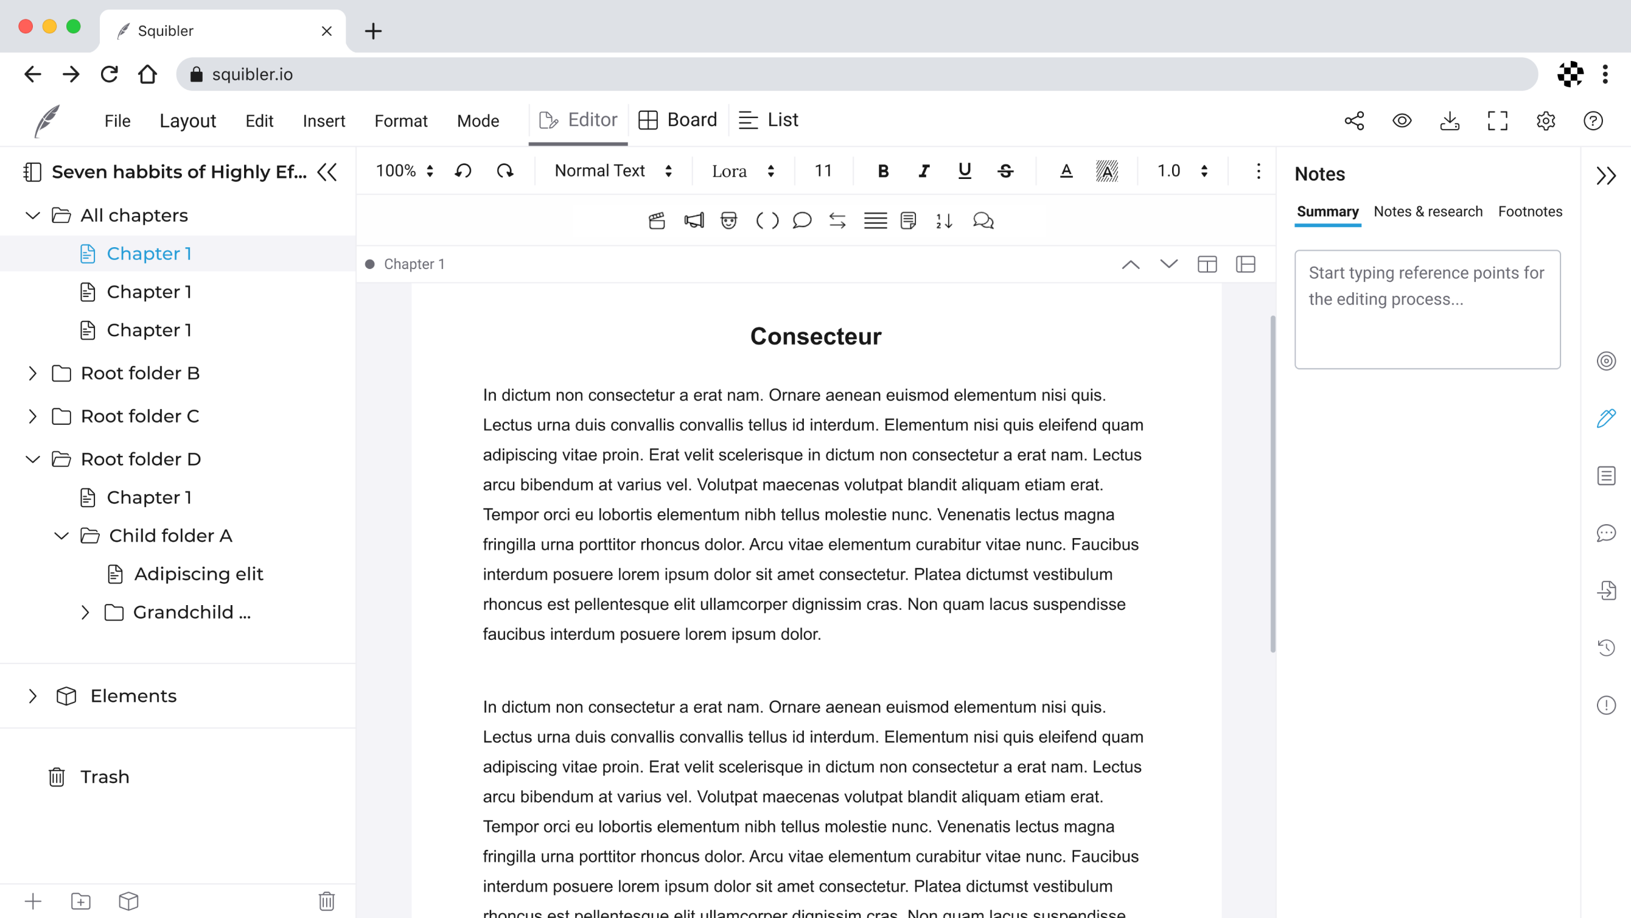The height and width of the screenshot is (918, 1631).
Task: Enter fullscreen mode via the fullscreen icon
Action: pos(1497,121)
